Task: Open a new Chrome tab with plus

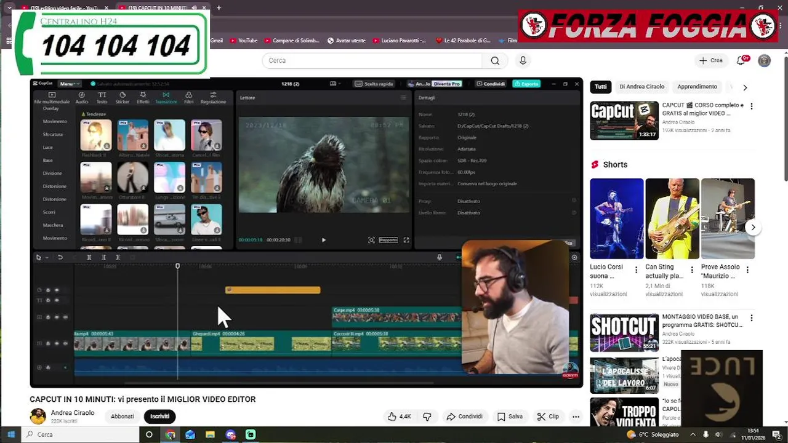Action: 219,8
